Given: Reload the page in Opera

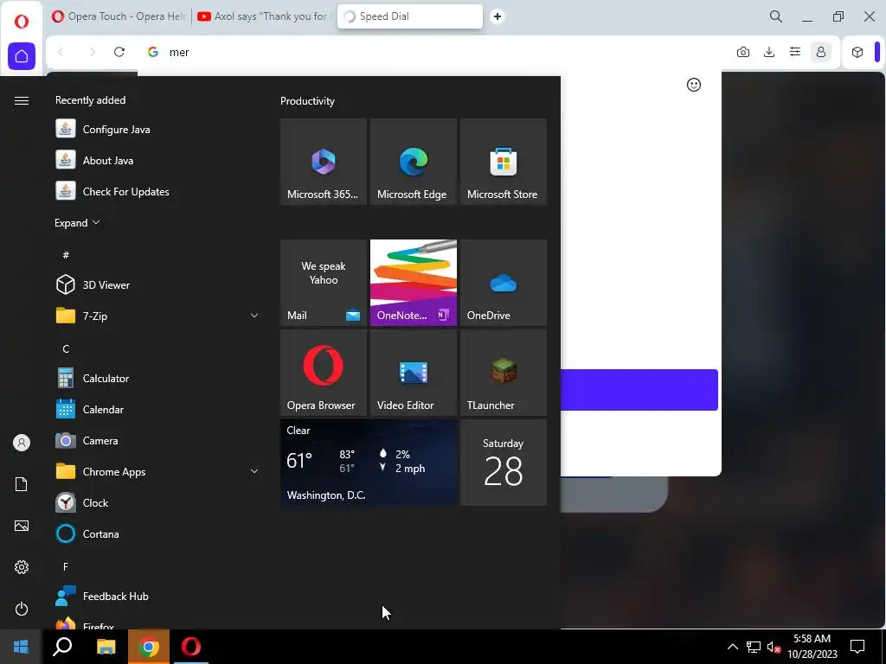Looking at the screenshot, I should click(x=119, y=52).
